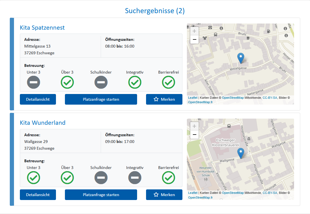
Task: Start a Platzanfrage for Kita Wunderland
Action: pos(101,194)
